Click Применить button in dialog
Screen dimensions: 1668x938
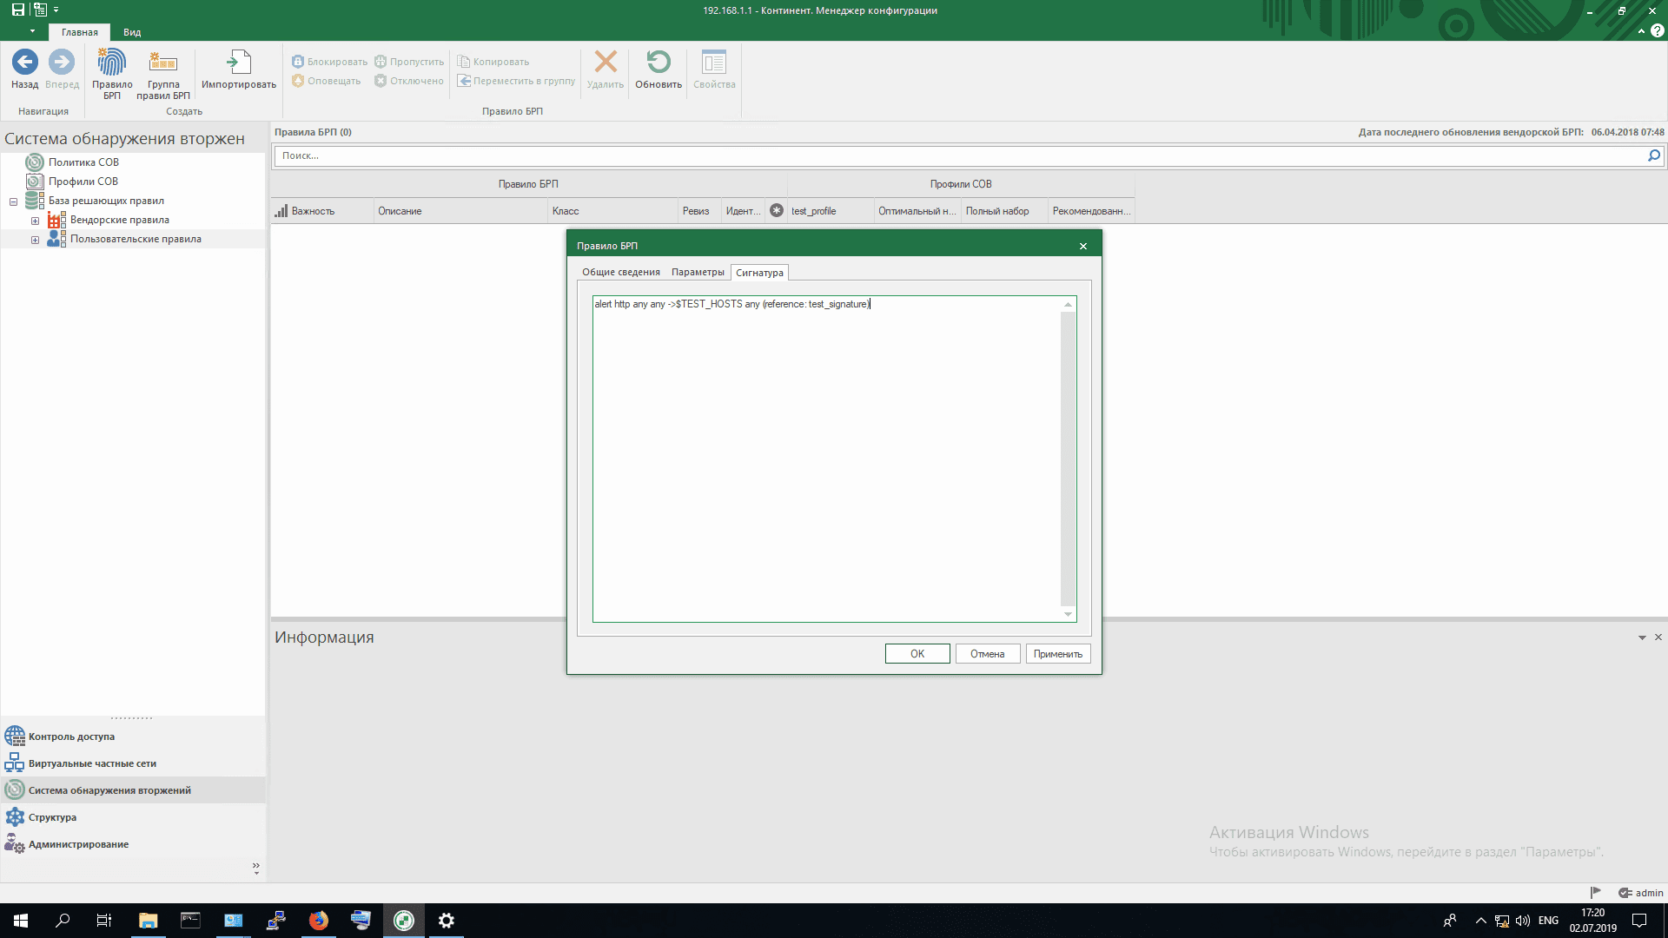coord(1057,654)
